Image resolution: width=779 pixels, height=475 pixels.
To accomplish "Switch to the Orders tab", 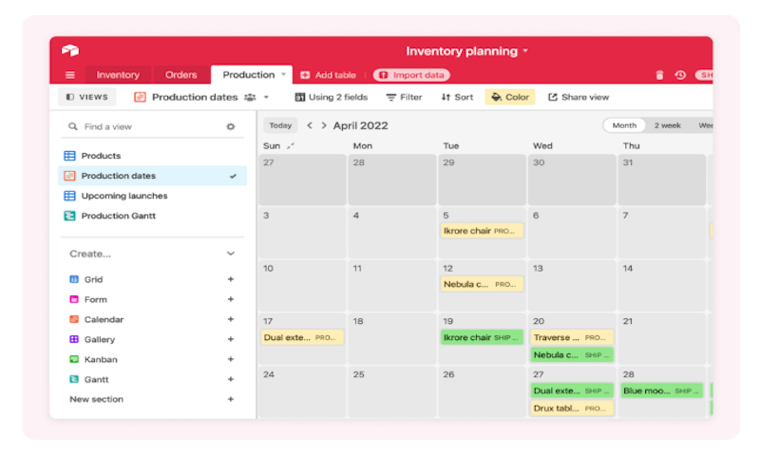I will [x=180, y=75].
